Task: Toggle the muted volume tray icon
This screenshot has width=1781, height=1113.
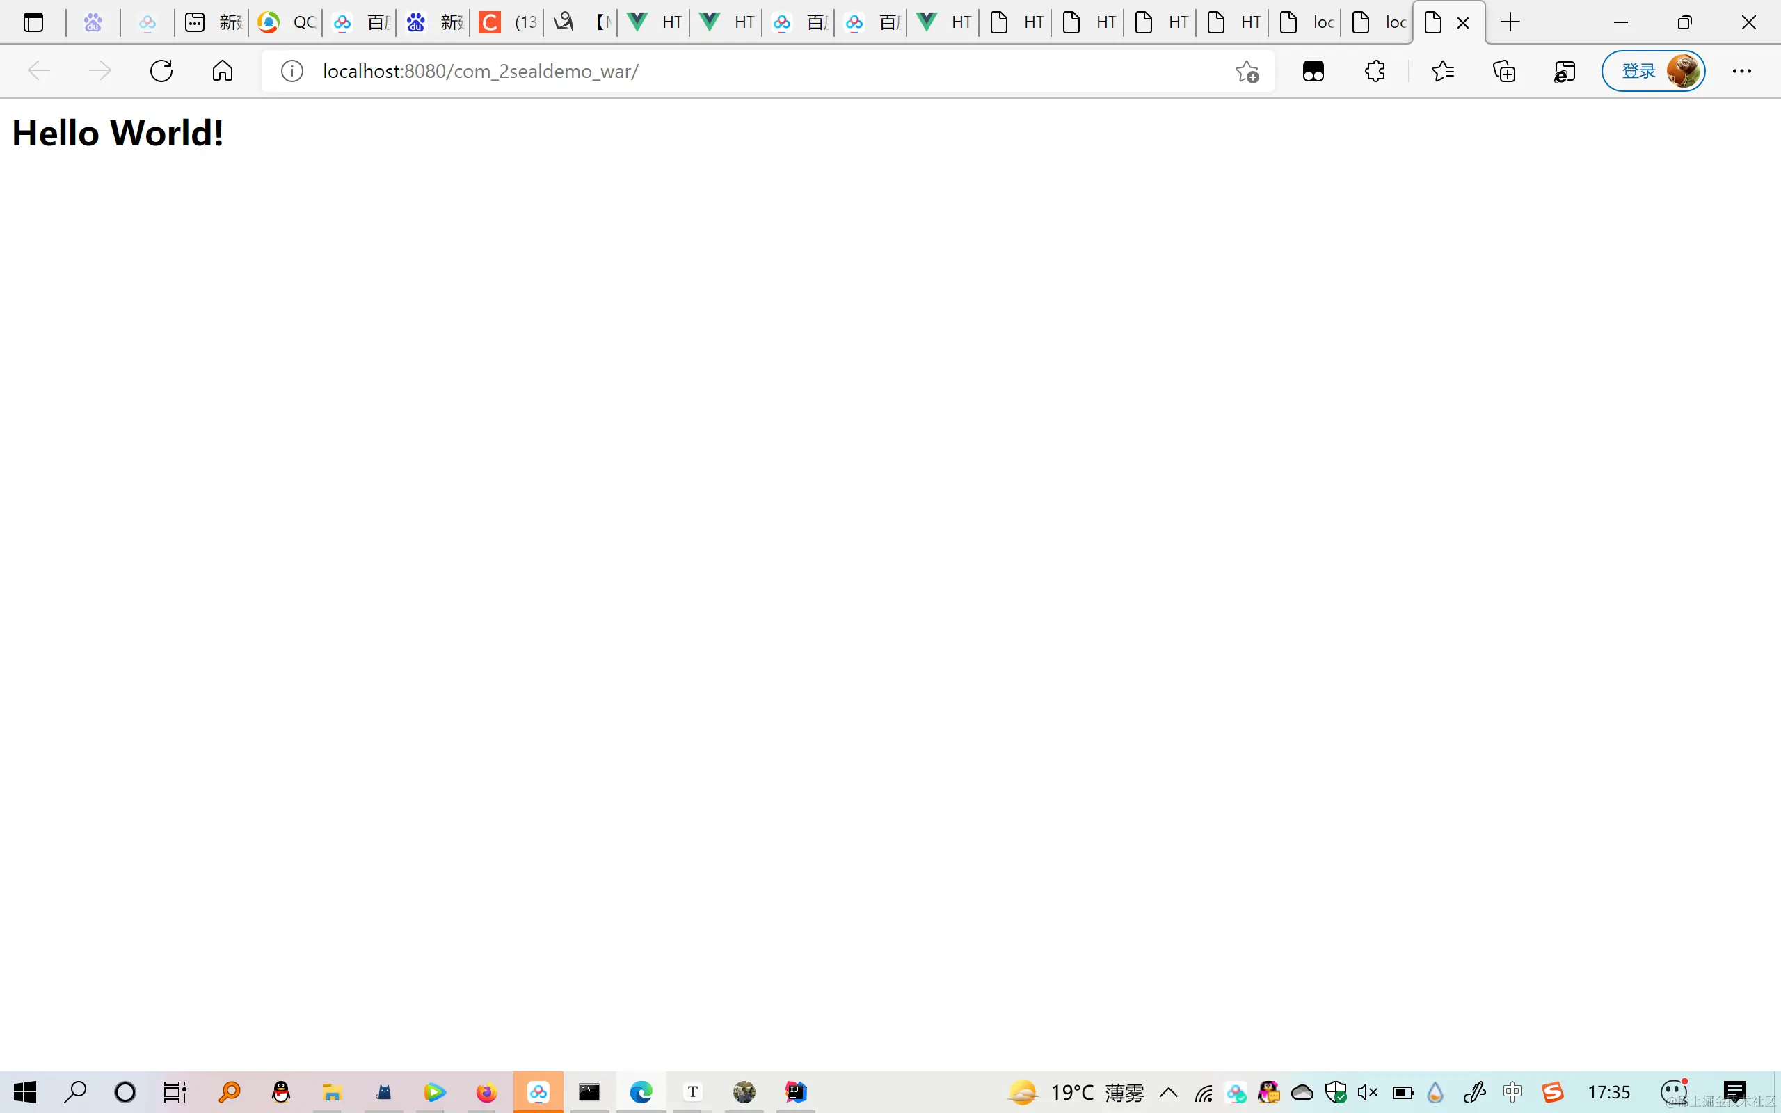Action: coord(1367,1091)
